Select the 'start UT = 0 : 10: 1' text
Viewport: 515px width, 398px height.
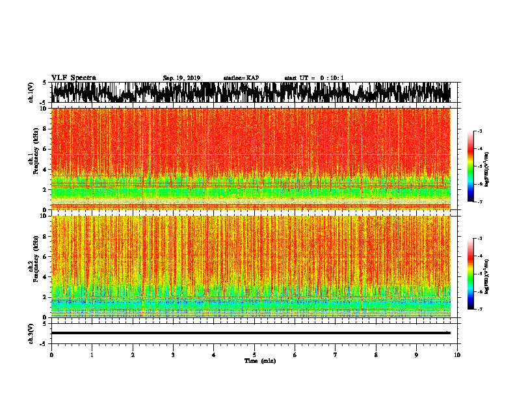pos(314,78)
